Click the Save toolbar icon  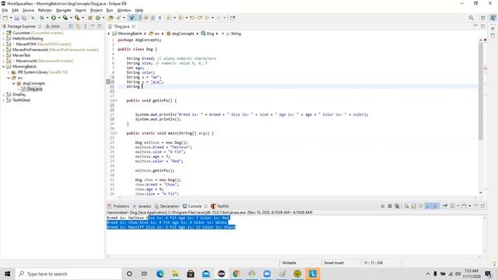tap(17, 18)
